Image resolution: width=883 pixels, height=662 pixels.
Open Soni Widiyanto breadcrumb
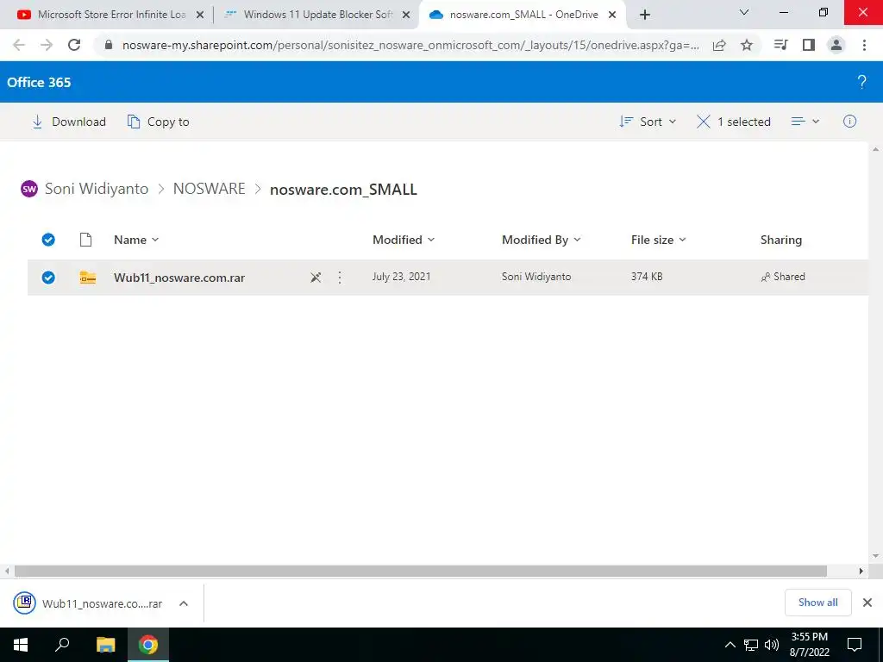tap(97, 189)
